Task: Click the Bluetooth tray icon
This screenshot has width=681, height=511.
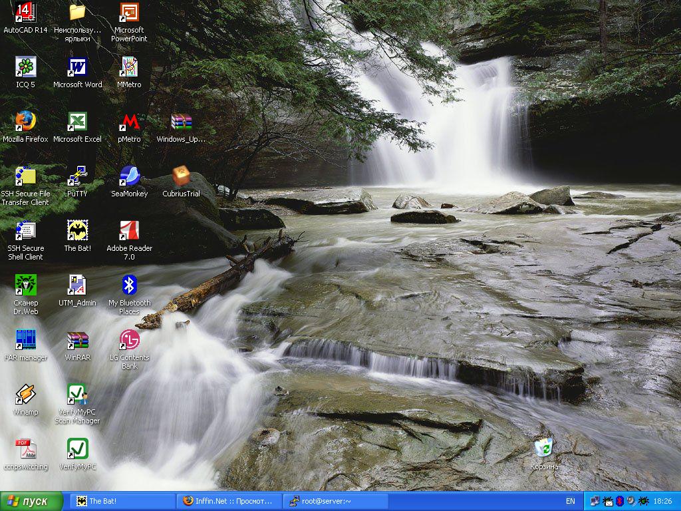Action: point(620,502)
